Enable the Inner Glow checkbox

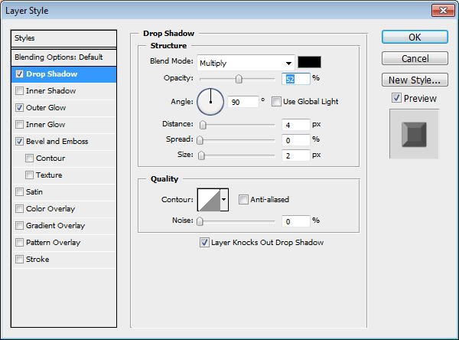point(19,125)
